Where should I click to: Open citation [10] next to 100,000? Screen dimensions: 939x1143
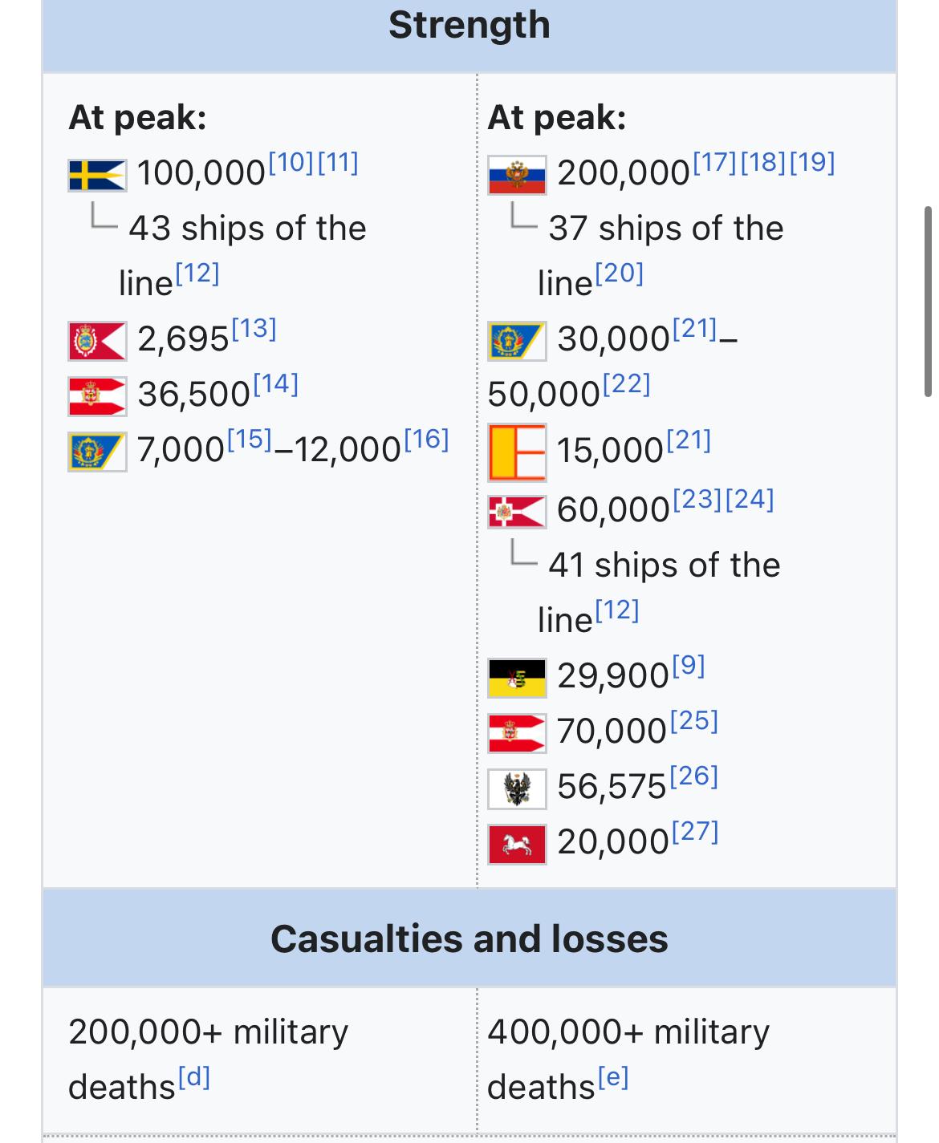pyautogui.click(x=291, y=163)
